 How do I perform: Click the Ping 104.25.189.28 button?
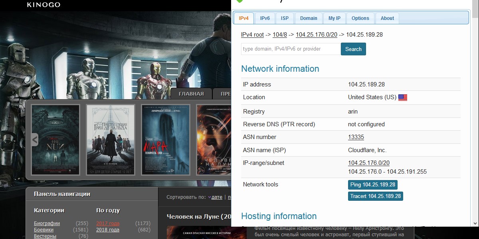tap(372, 185)
